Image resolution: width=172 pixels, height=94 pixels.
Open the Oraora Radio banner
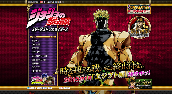click(x=140, y=84)
